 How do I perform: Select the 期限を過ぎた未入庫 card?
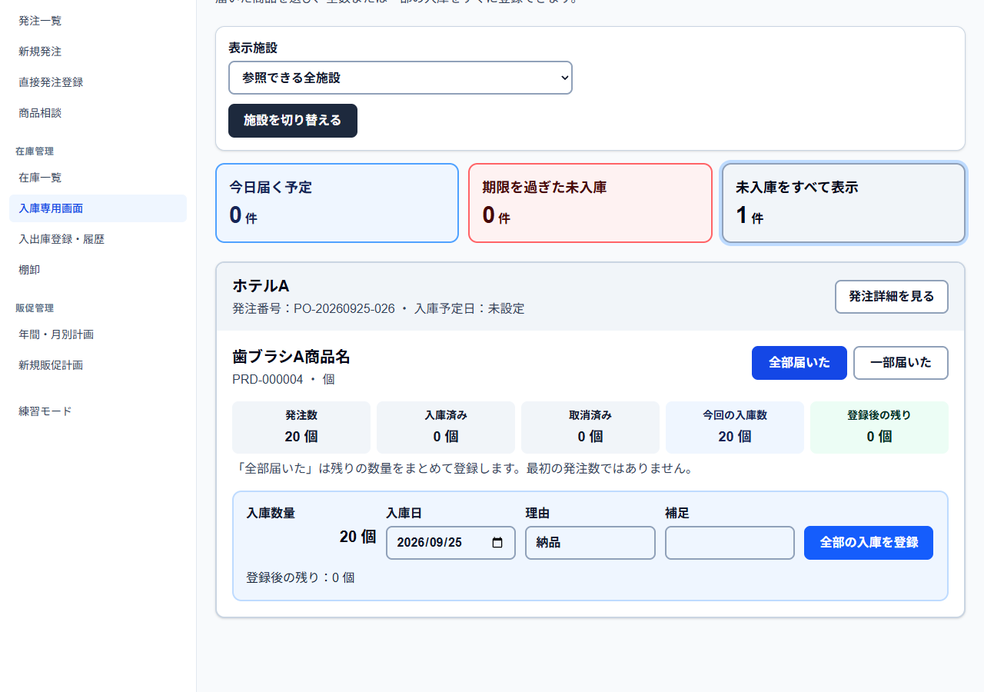click(590, 203)
